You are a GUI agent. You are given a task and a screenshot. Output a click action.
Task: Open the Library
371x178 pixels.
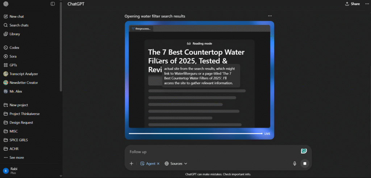click(x=14, y=34)
